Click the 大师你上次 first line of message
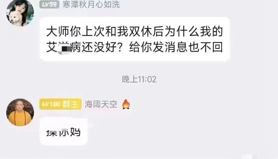 pyautogui.click(x=134, y=31)
